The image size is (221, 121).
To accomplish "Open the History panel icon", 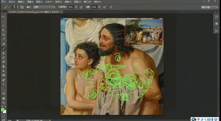I will coord(216,17).
